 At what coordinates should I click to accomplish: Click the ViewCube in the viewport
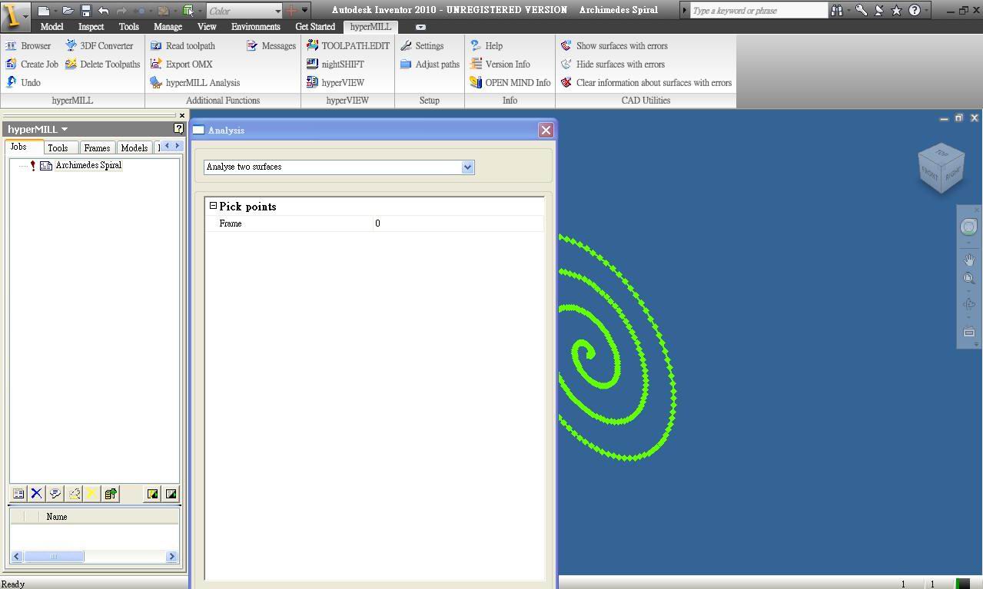(941, 167)
